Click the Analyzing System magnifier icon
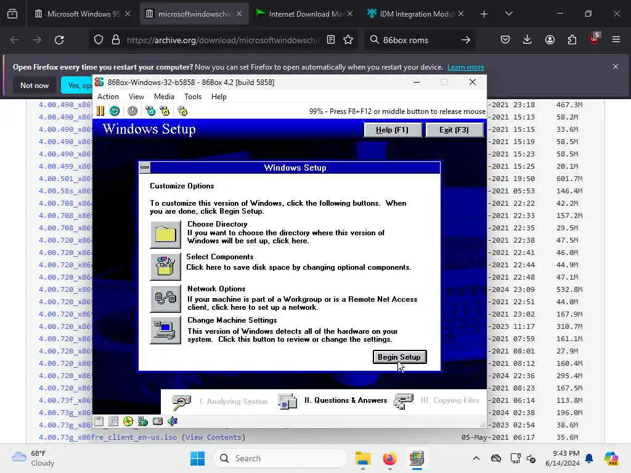This screenshot has height=473, width=631. [x=182, y=402]
